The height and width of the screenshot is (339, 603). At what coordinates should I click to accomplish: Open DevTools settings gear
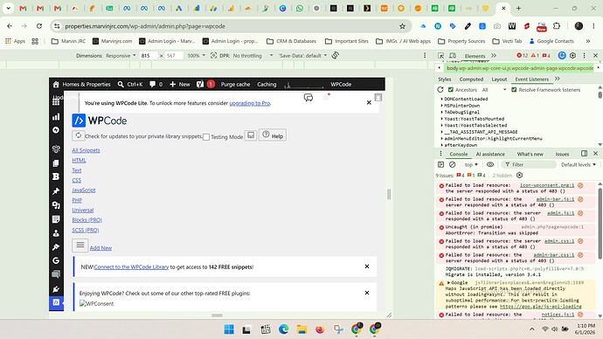tap(573, 56)
